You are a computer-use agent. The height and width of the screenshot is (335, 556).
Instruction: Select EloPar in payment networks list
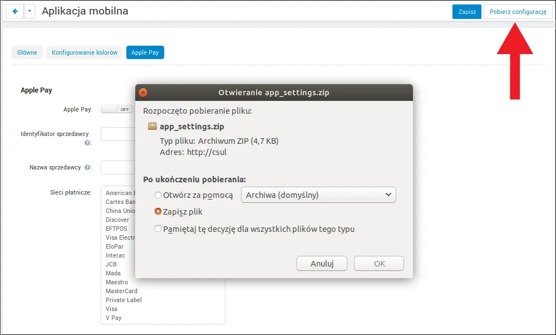coord(115,246)
